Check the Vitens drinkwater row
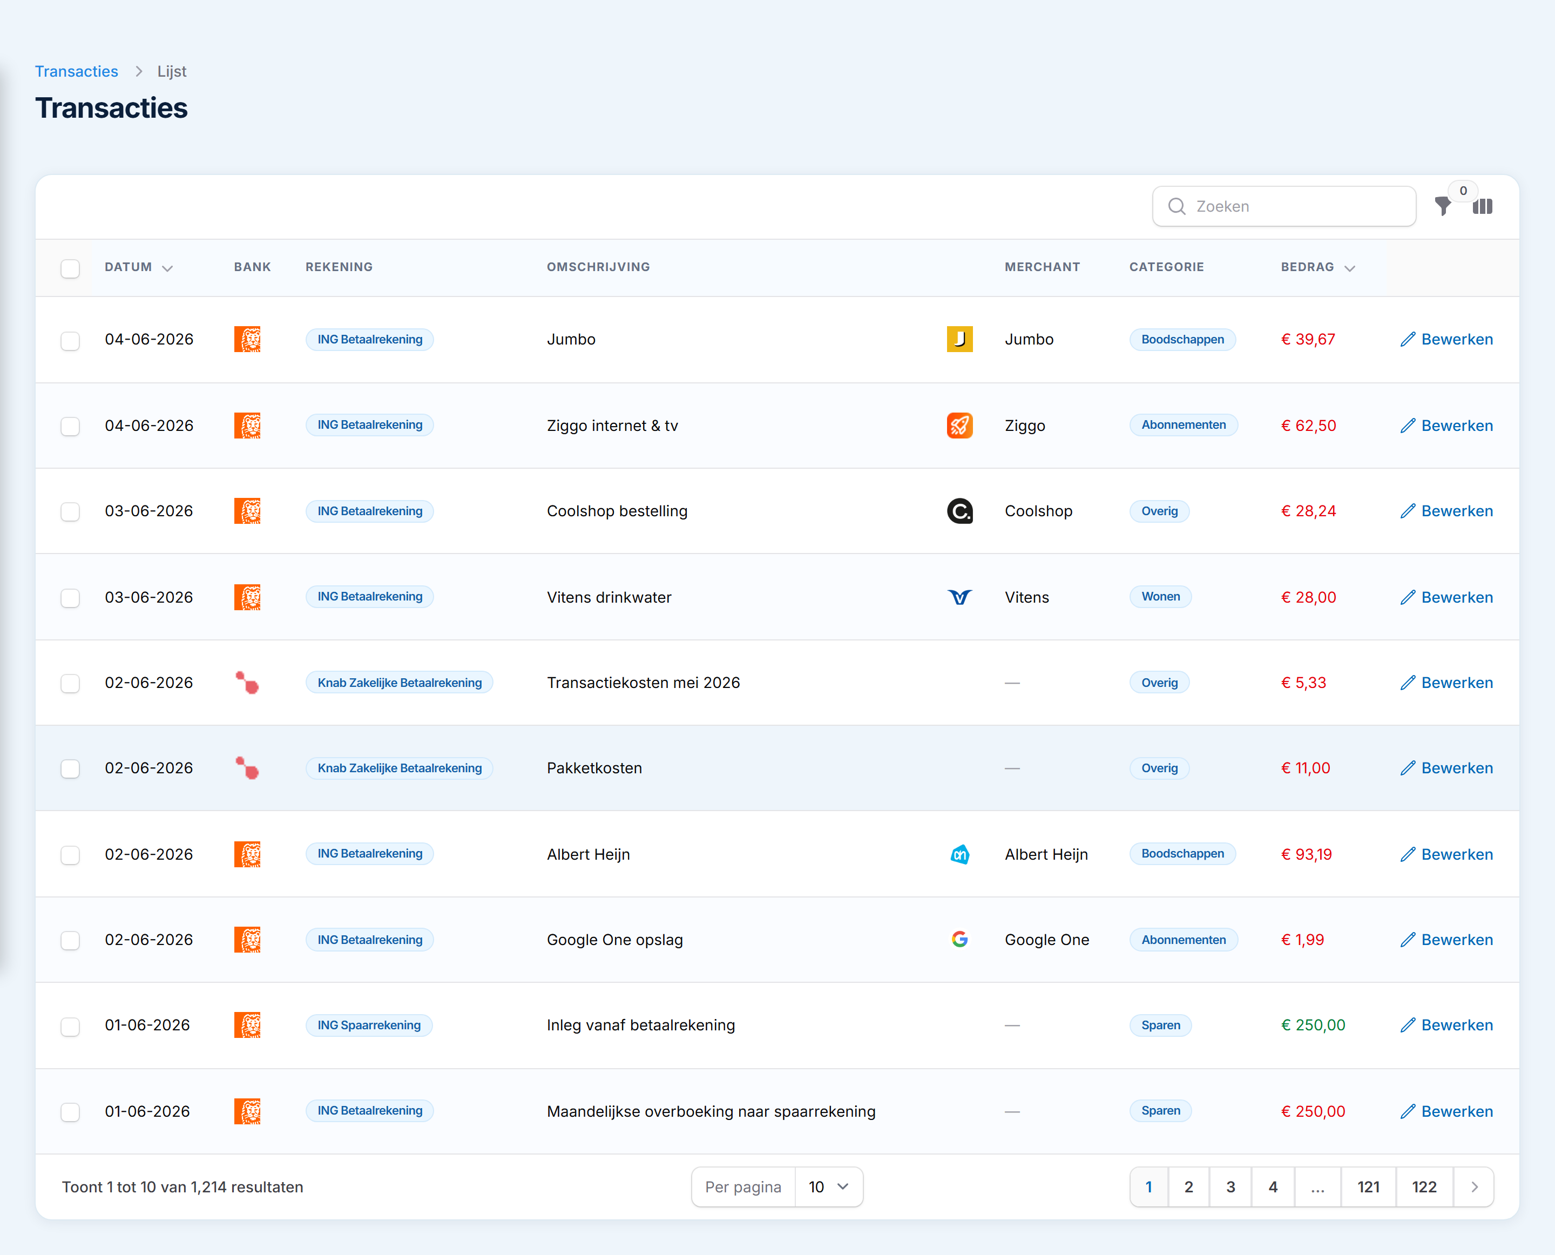 (70, 598)
